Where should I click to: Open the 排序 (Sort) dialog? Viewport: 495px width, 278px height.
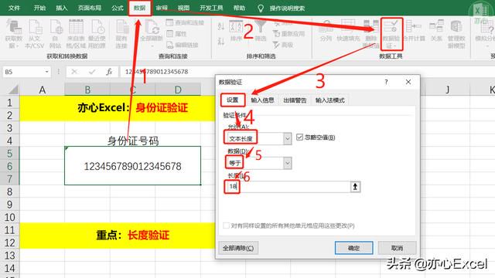(236, 31)
